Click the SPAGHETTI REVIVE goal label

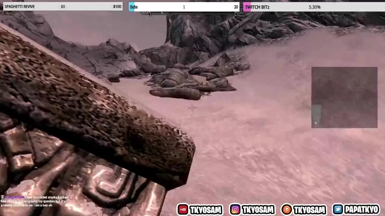click(x=20, y=7)
